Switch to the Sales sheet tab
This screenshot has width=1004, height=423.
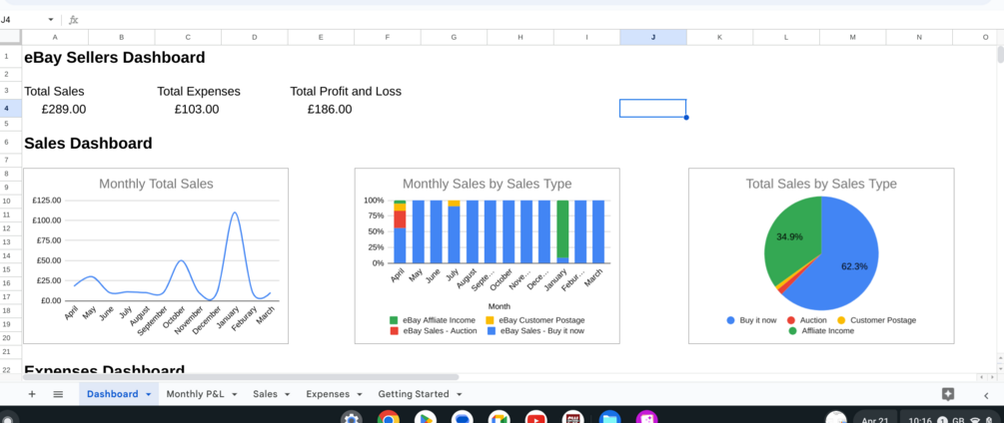(265, 394)
